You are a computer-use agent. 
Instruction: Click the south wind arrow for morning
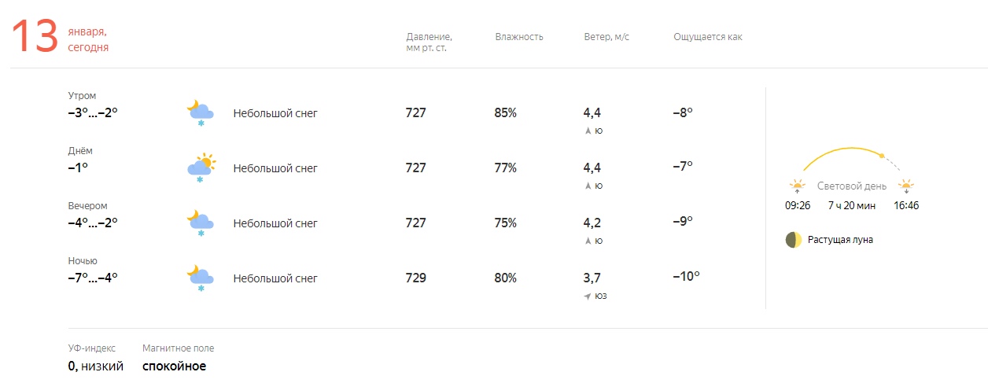tap(588, 131)
